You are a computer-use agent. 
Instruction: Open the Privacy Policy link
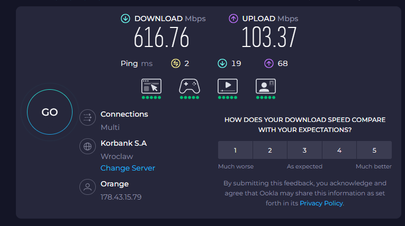(x=321, y=203)
